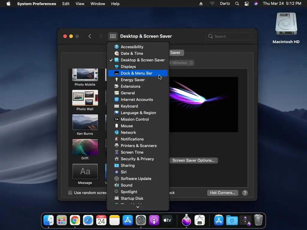Choose Accessibility from the preferences list

(x=138, y=47)
